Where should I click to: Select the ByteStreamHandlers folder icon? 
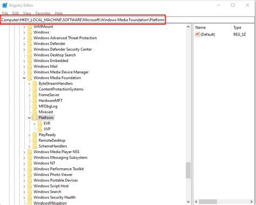[35, 84]
